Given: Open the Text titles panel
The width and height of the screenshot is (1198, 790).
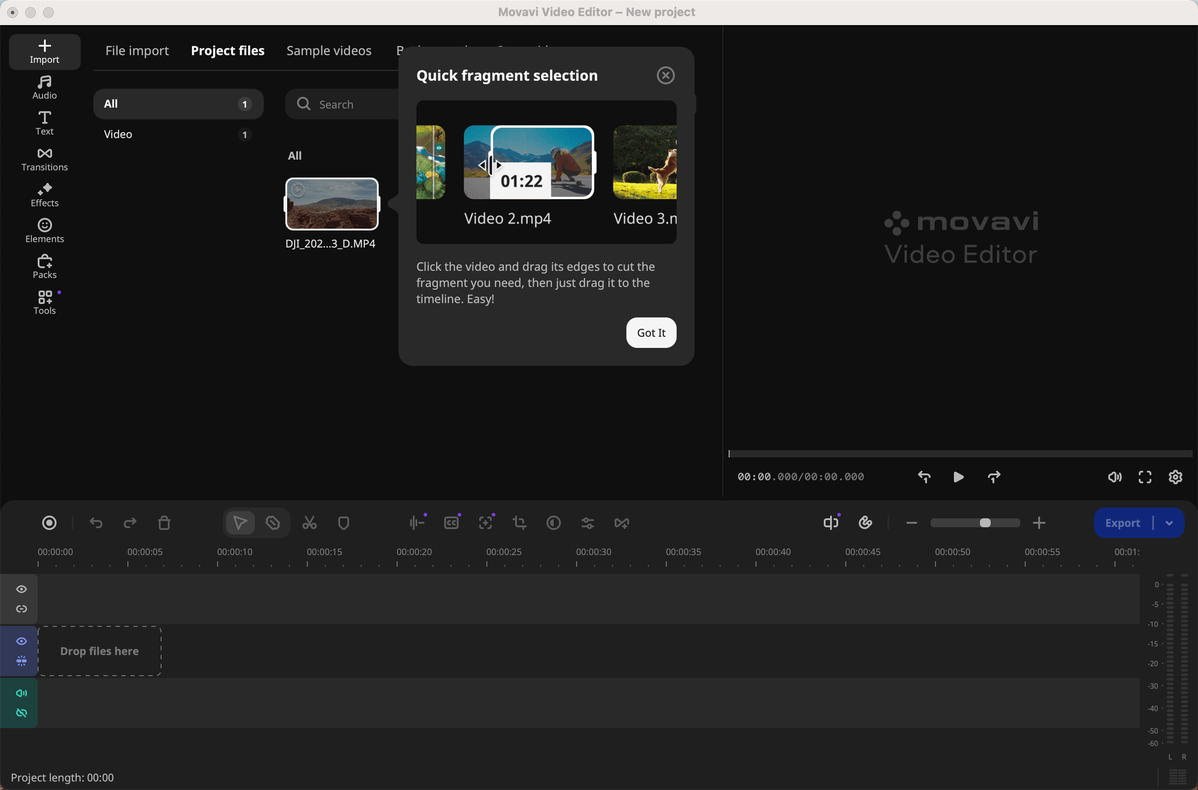Looking at the screenshot, I should tap(44, 123).
